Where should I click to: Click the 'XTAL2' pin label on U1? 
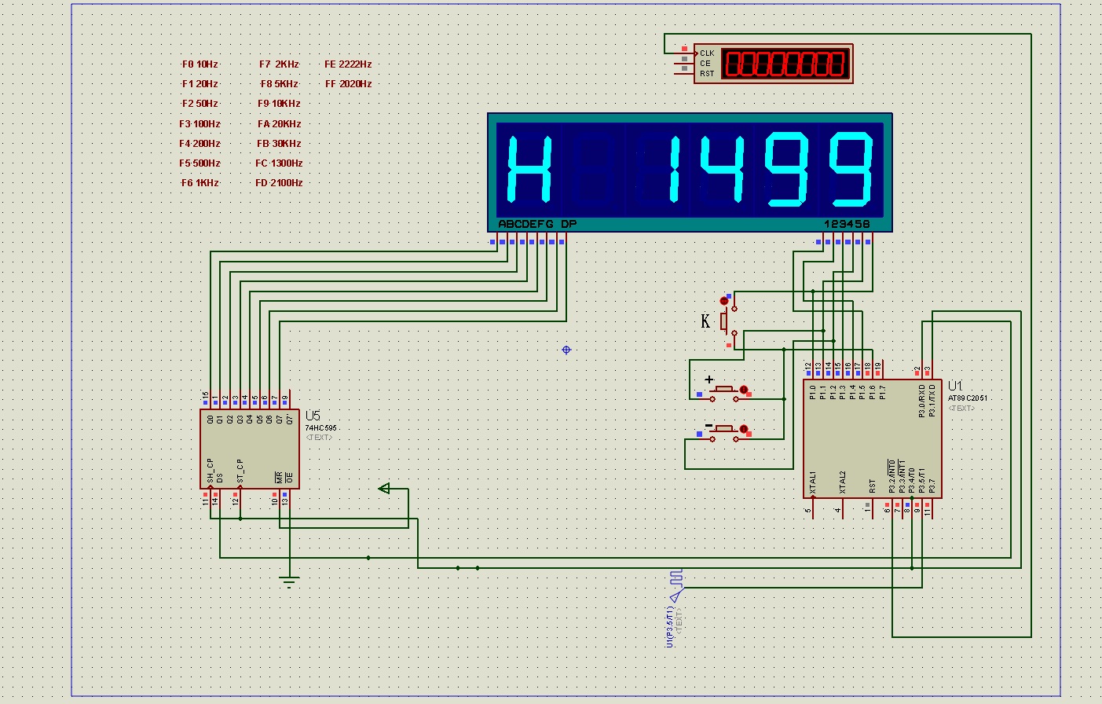[843, 482]
